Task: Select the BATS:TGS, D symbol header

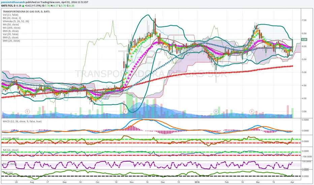Action: point(8,6)
